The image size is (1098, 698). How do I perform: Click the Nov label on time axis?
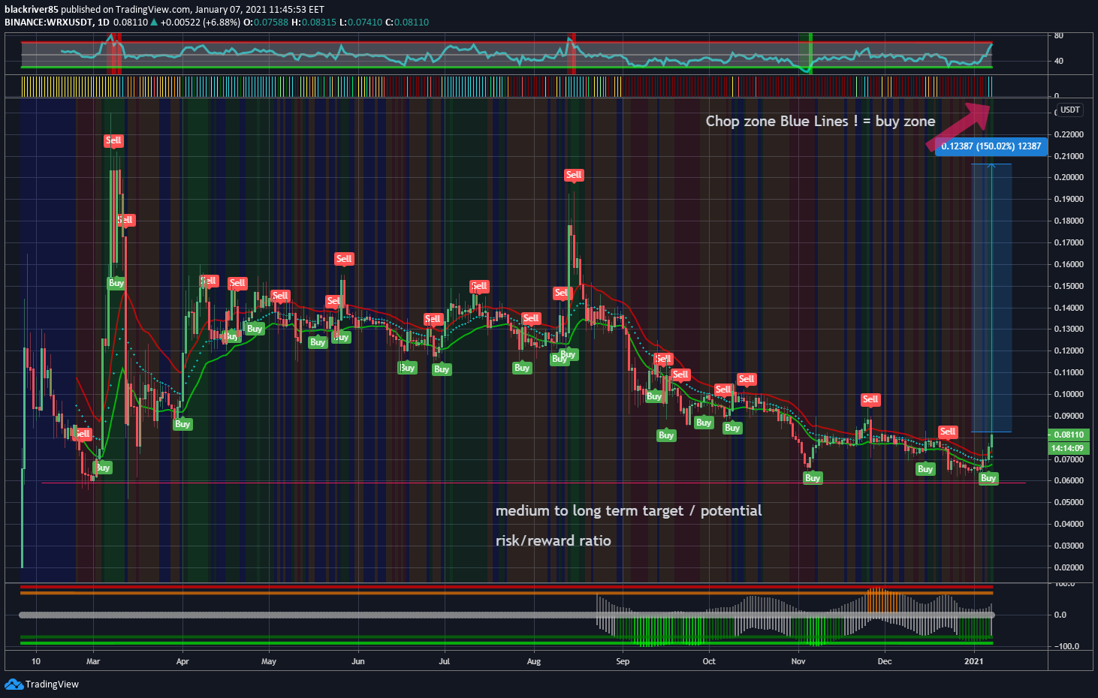pyautogui.click(x=798, y=661)
